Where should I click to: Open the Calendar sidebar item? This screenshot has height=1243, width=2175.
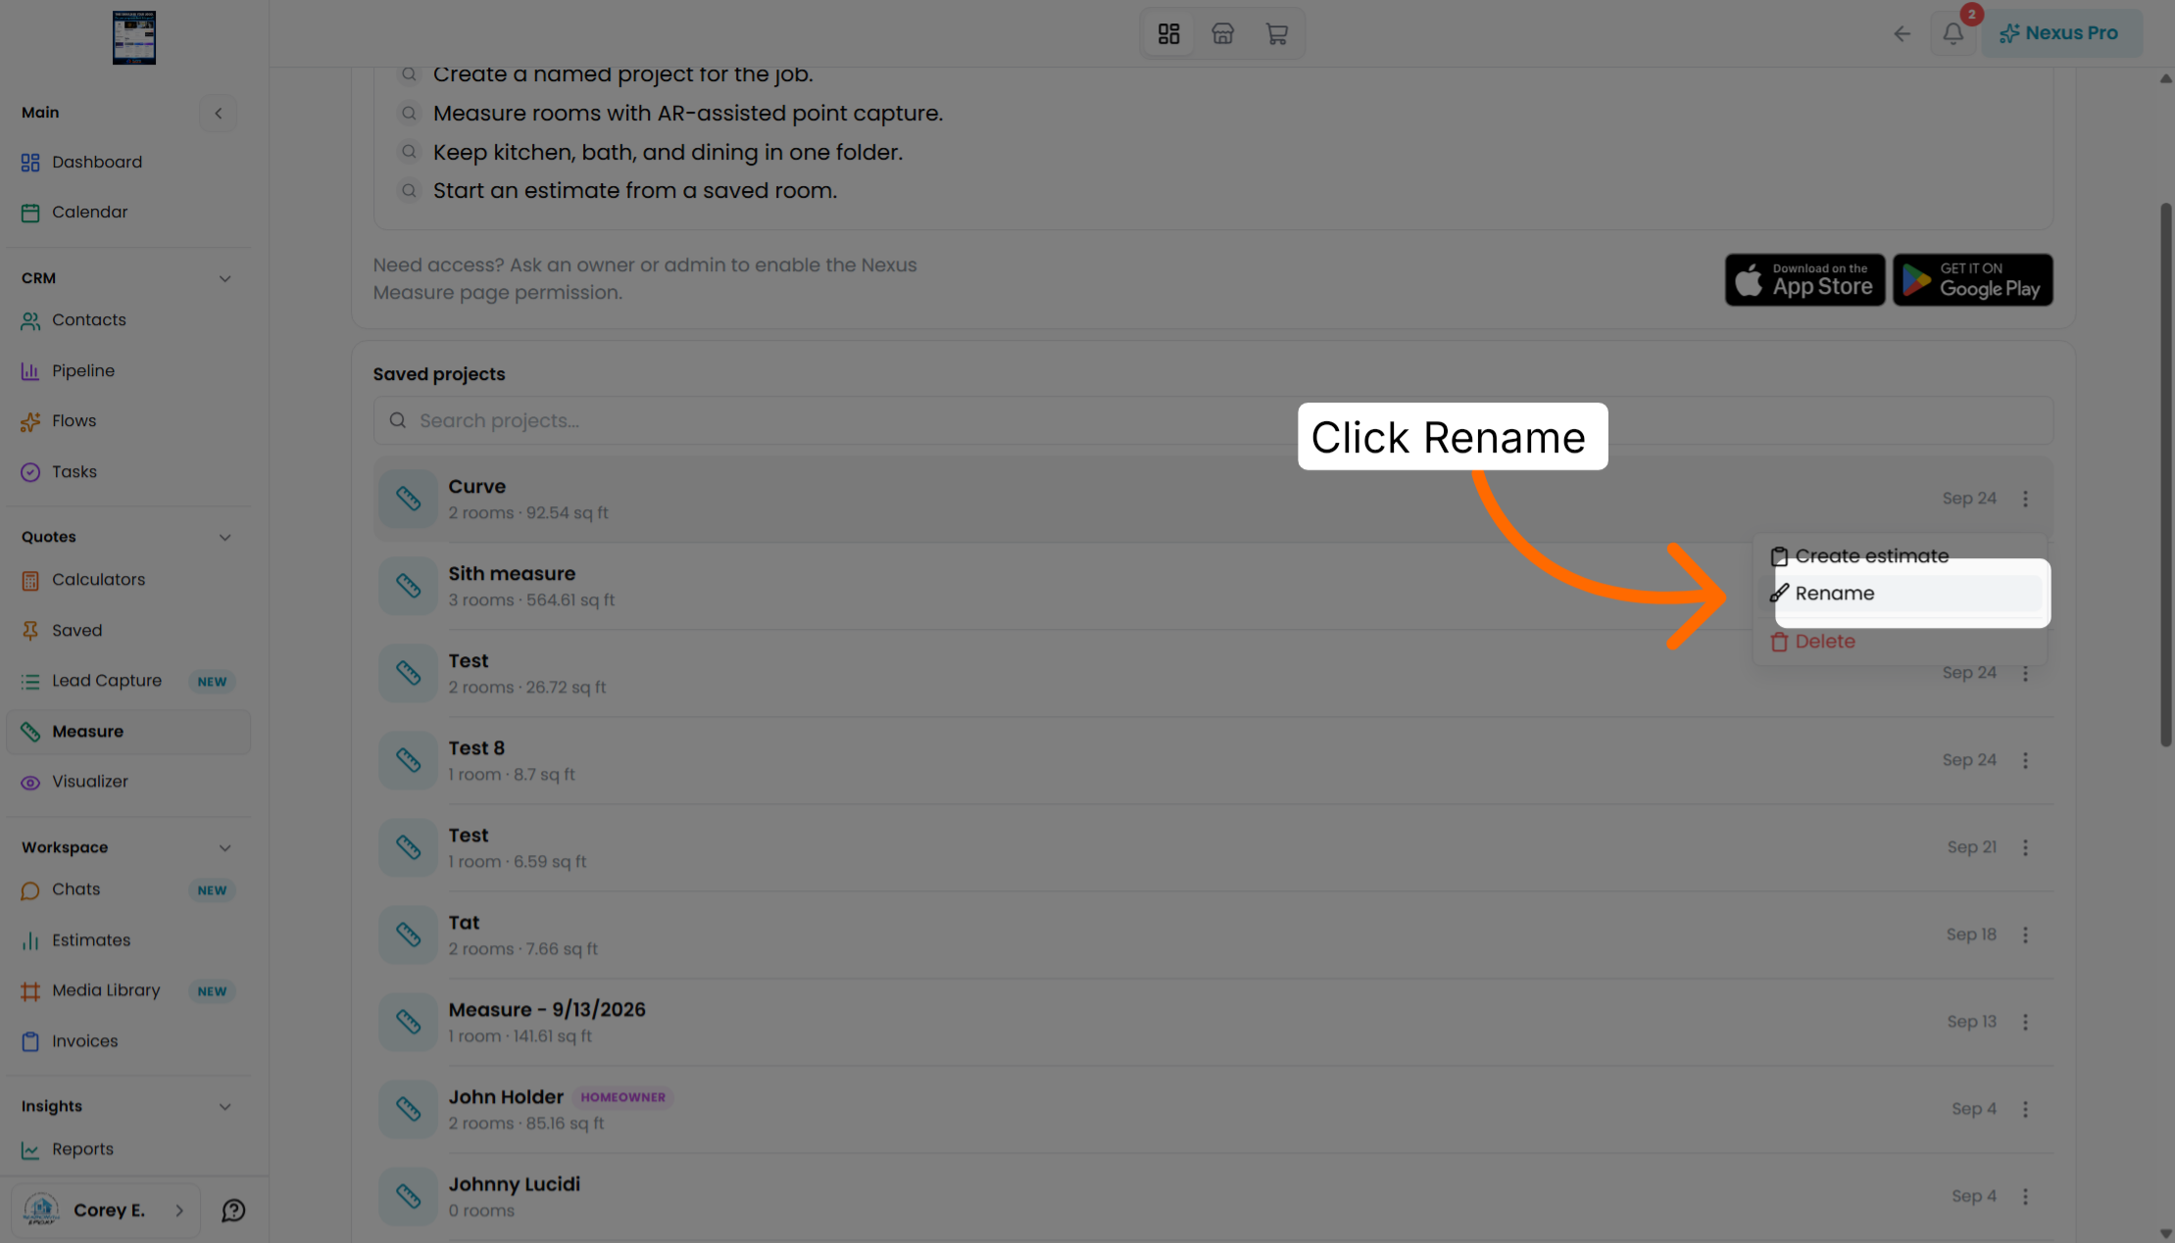(127, 212)
